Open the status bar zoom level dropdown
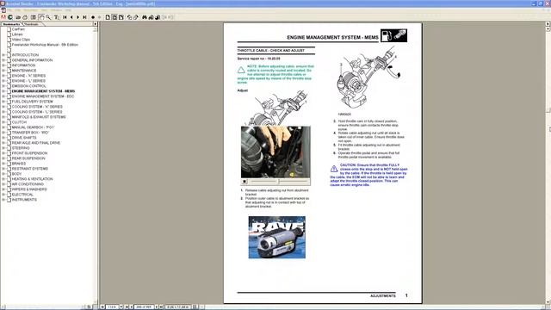 coord(121,307)
